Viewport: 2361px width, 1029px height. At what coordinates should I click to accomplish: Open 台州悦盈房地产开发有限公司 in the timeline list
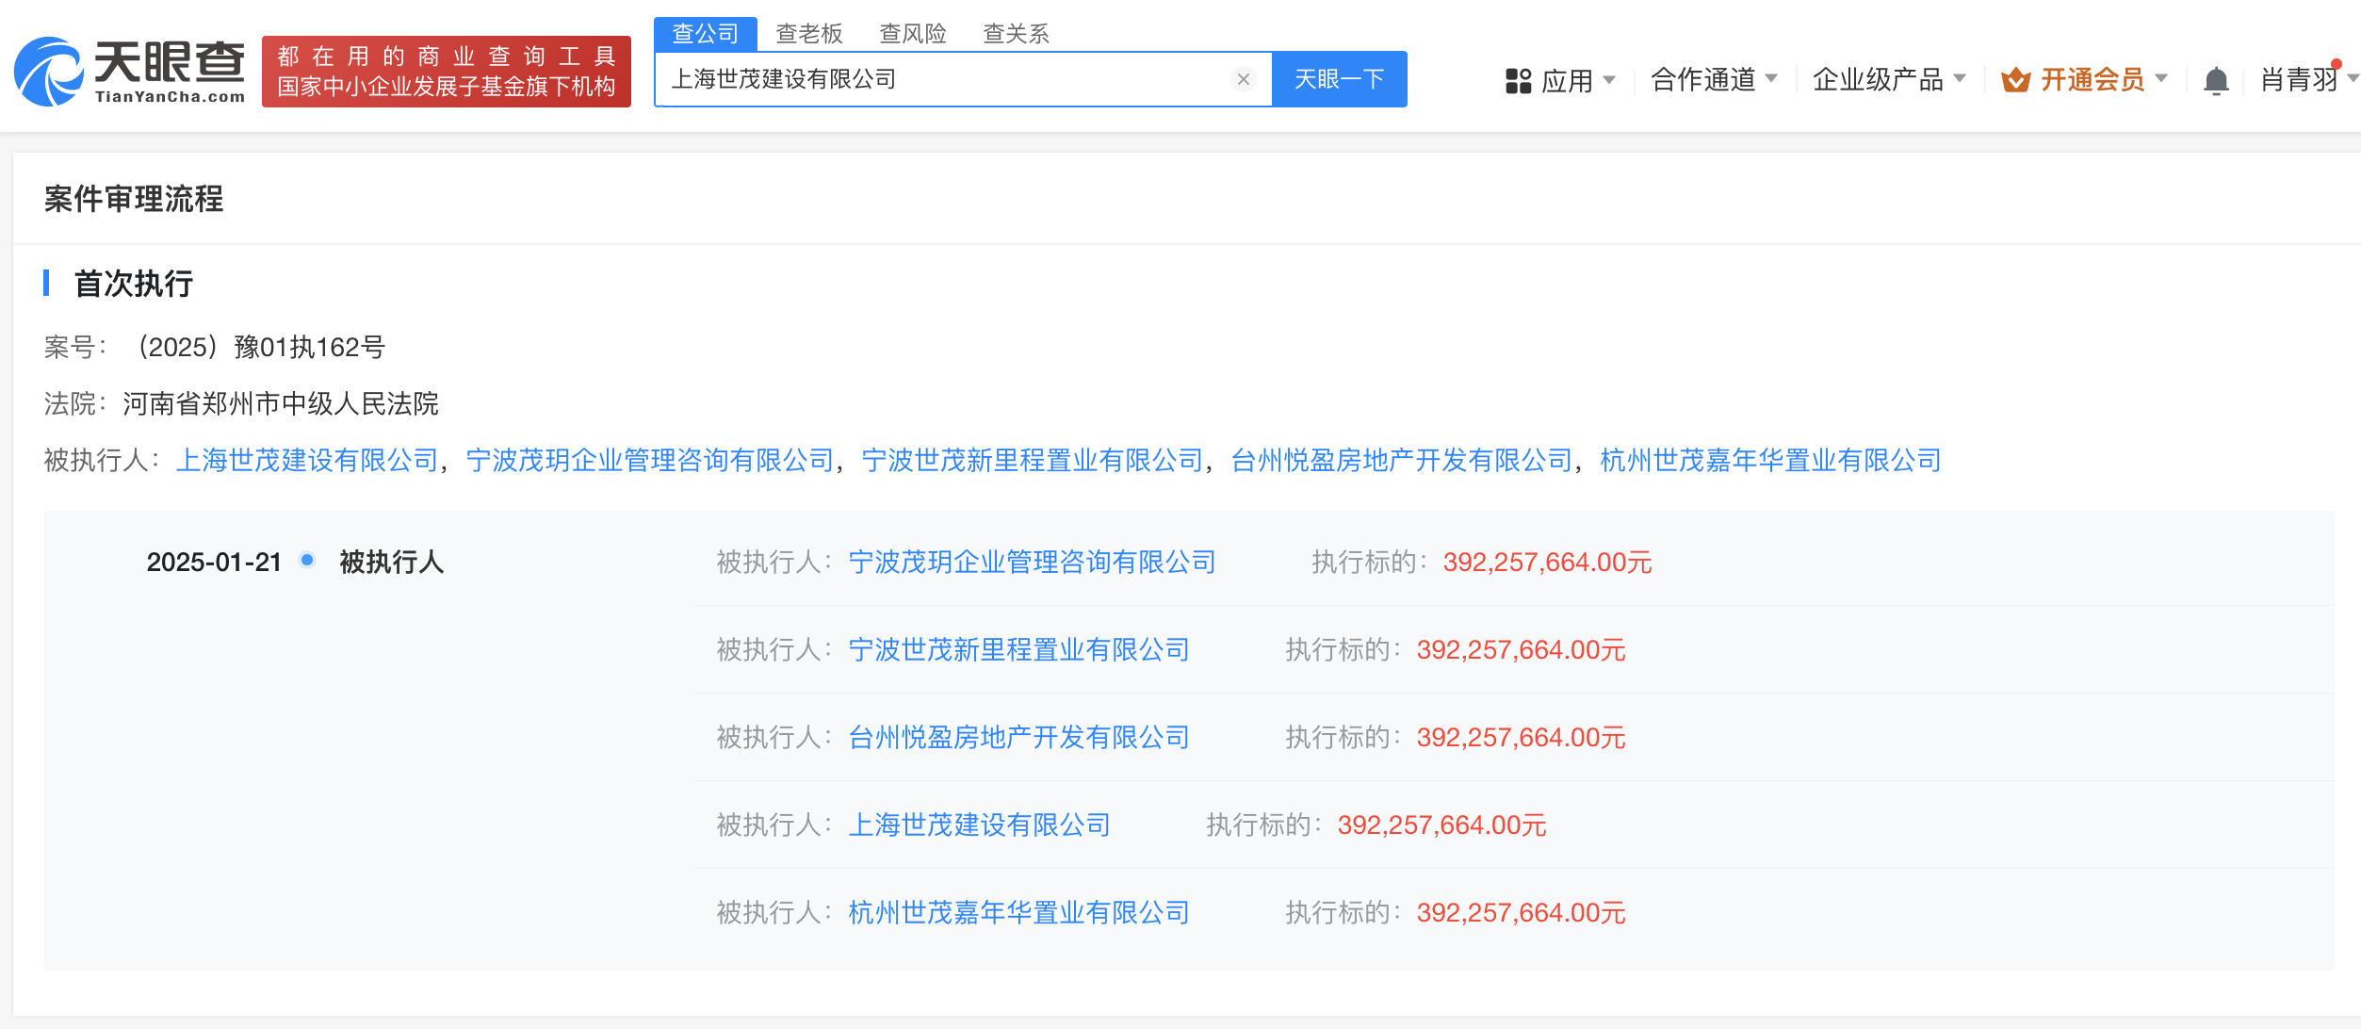click(x=1018, y=737)
